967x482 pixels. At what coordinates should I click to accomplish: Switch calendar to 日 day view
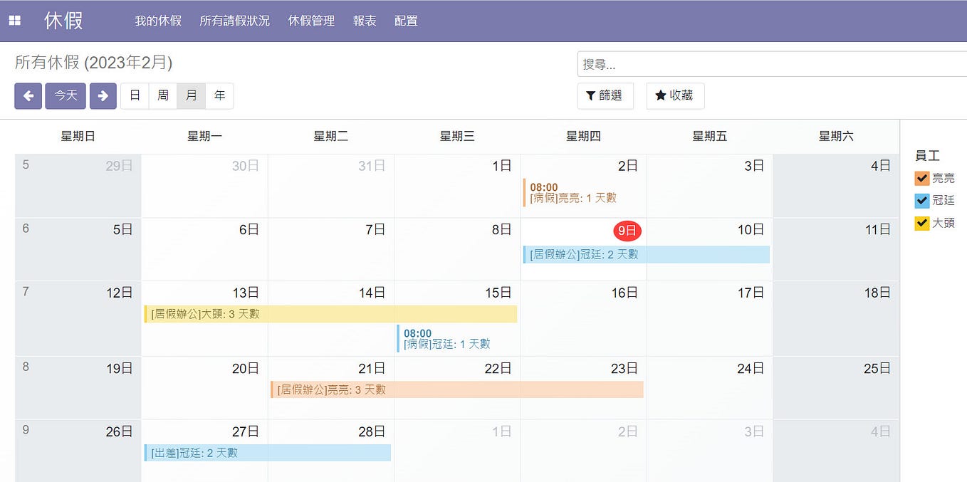pos(135,96)
